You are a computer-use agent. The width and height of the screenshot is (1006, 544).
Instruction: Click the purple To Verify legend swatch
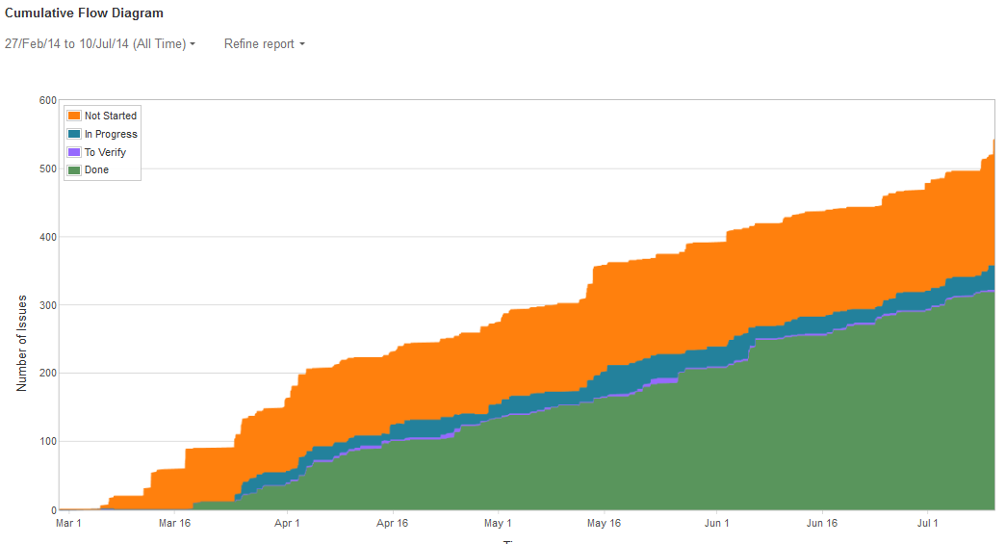pyautogui.click(x=74, y=152)
